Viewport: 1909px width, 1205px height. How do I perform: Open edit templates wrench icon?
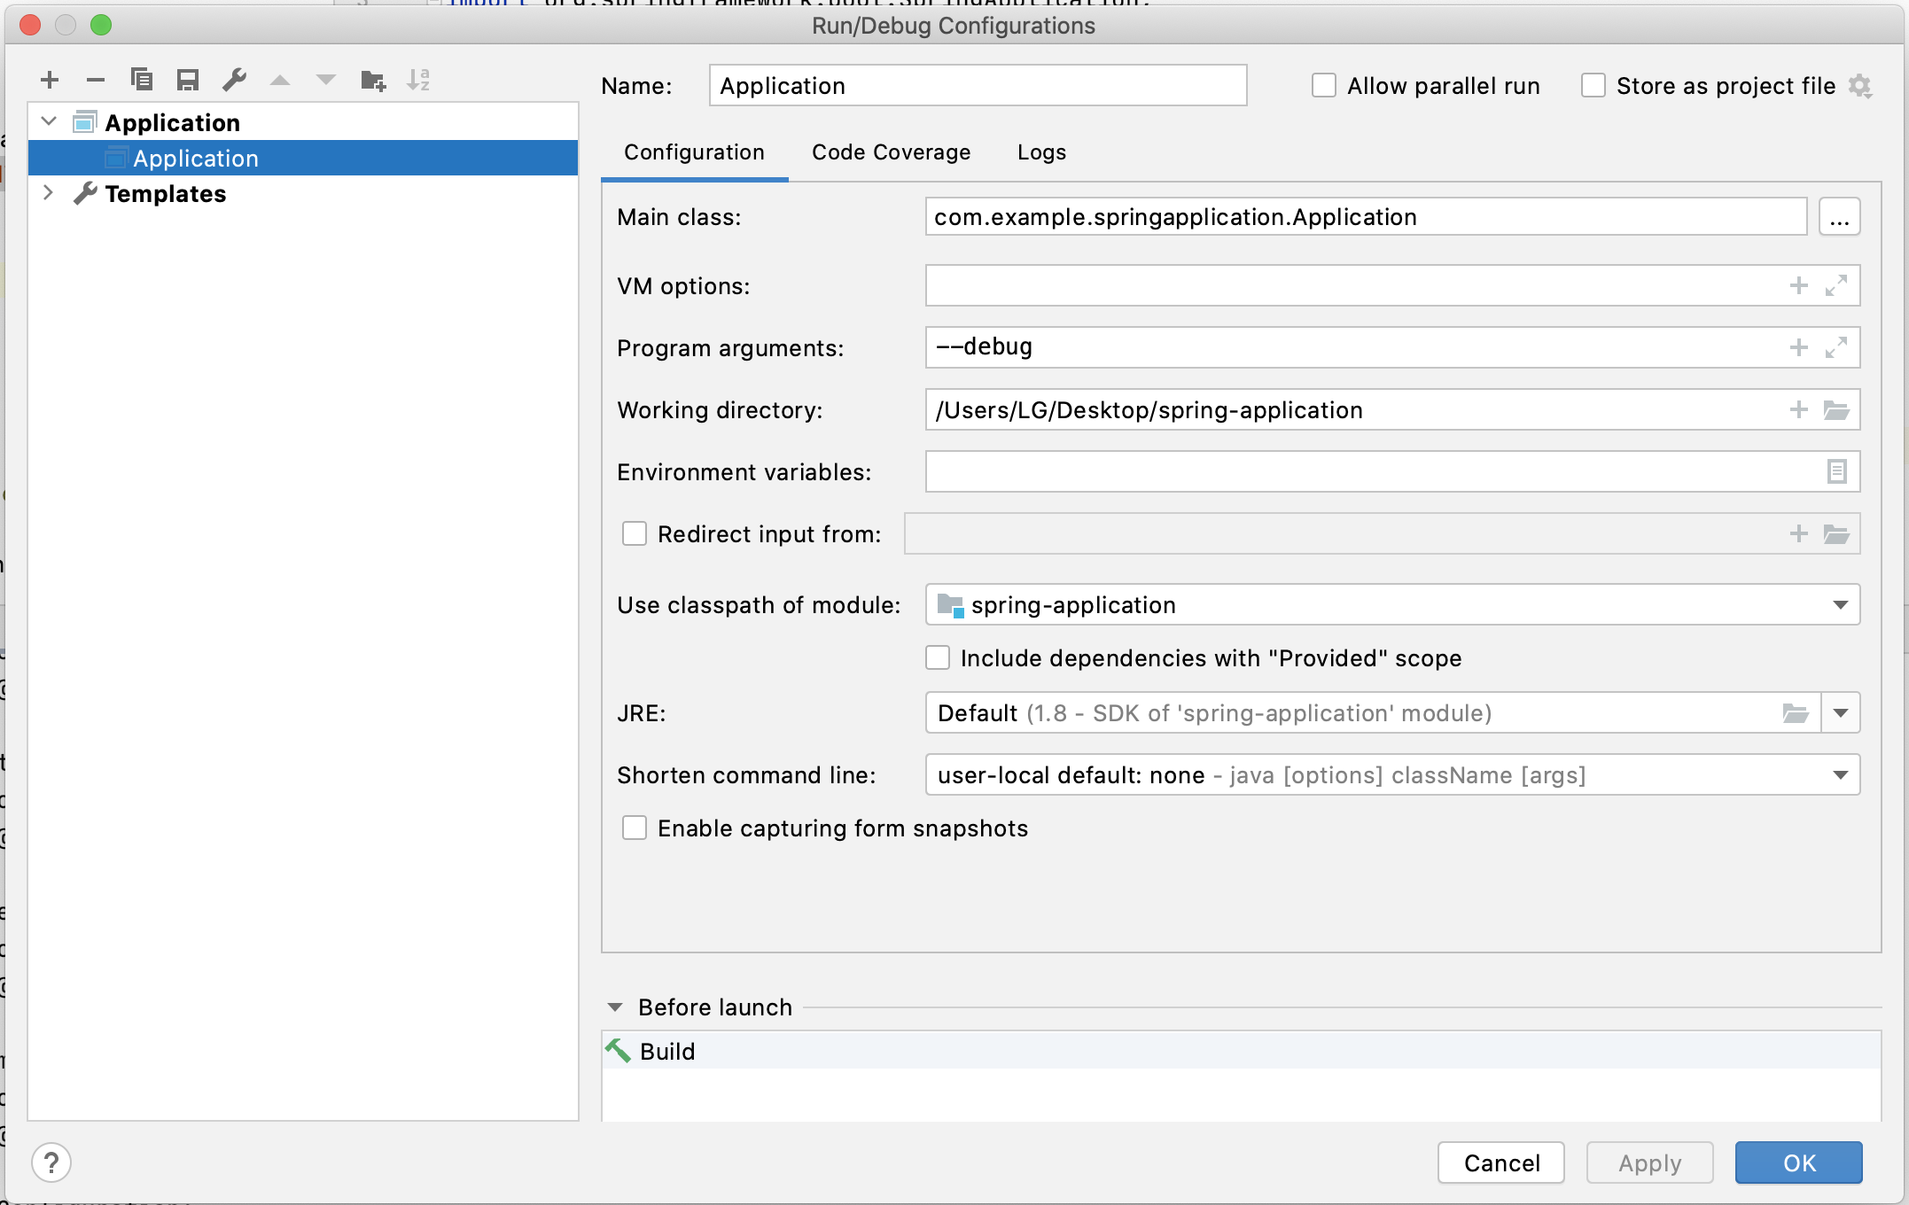click(x=234, y=81)
